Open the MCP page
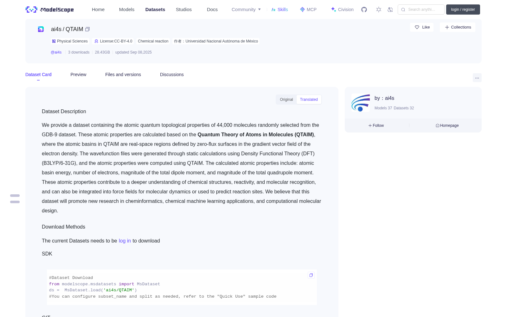Viewport: 507px width, 317px height. pyautogui.click(x=308, y=10)
